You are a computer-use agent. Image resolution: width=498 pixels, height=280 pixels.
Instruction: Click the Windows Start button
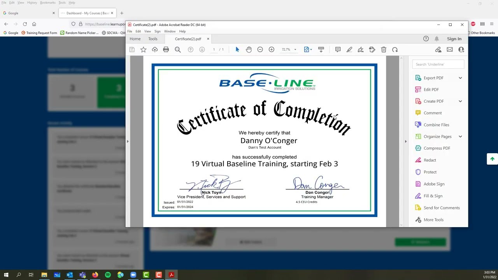[x=6, y=275]
